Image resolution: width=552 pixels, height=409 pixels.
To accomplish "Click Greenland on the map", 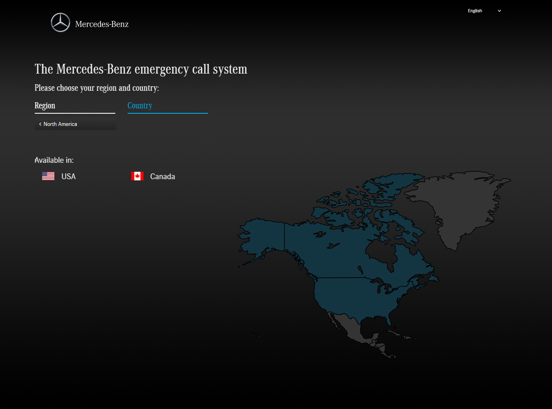I will coord(462,204).
